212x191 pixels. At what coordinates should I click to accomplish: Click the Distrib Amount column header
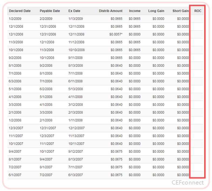[111, 11]
